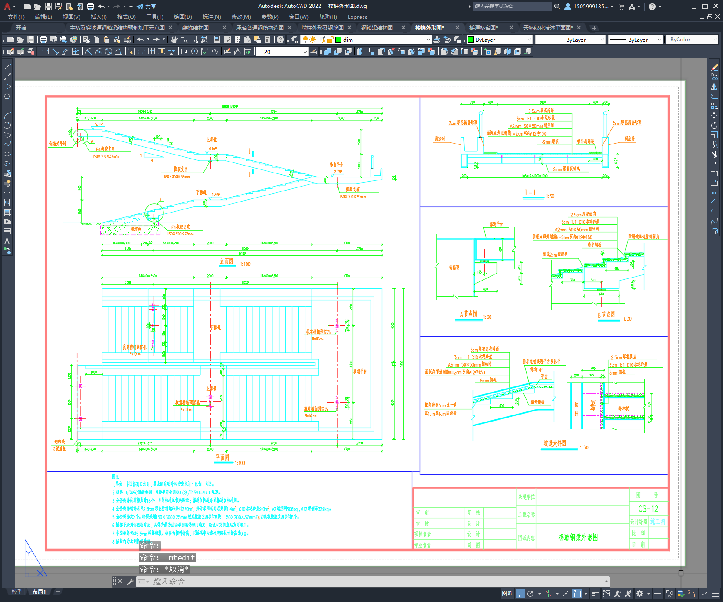Toggle Isometric drafting in status bar

(548, 594)
